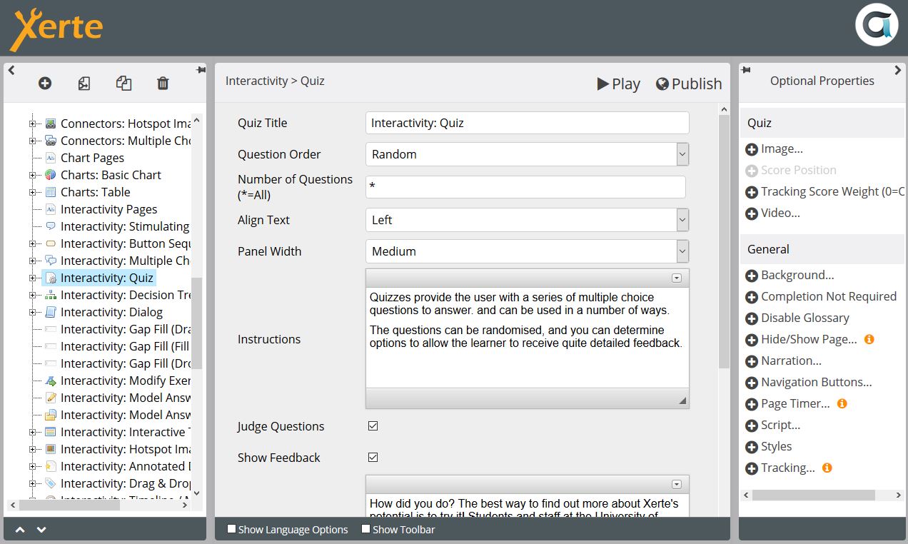The height and width of the screenshot is (544, 908).
Task: Show info for Hide/Show Page property
Action: [869, 340]
